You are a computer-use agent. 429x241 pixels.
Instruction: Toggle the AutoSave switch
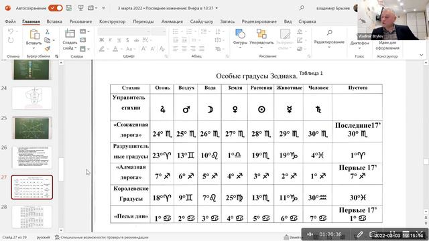click(55, 8)
